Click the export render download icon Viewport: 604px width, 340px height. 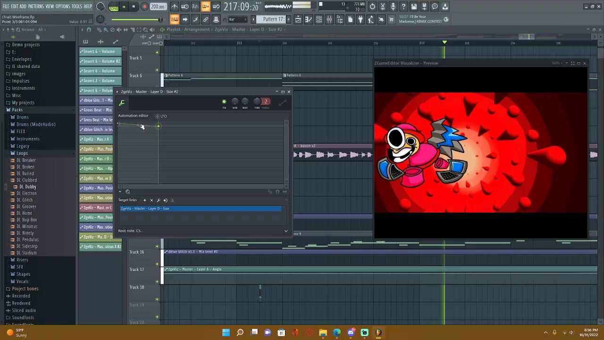[445, 7]
